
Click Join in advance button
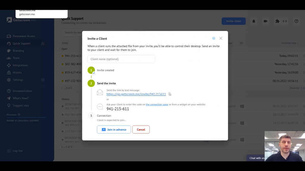pyautogui.click(x=114, y=130)
